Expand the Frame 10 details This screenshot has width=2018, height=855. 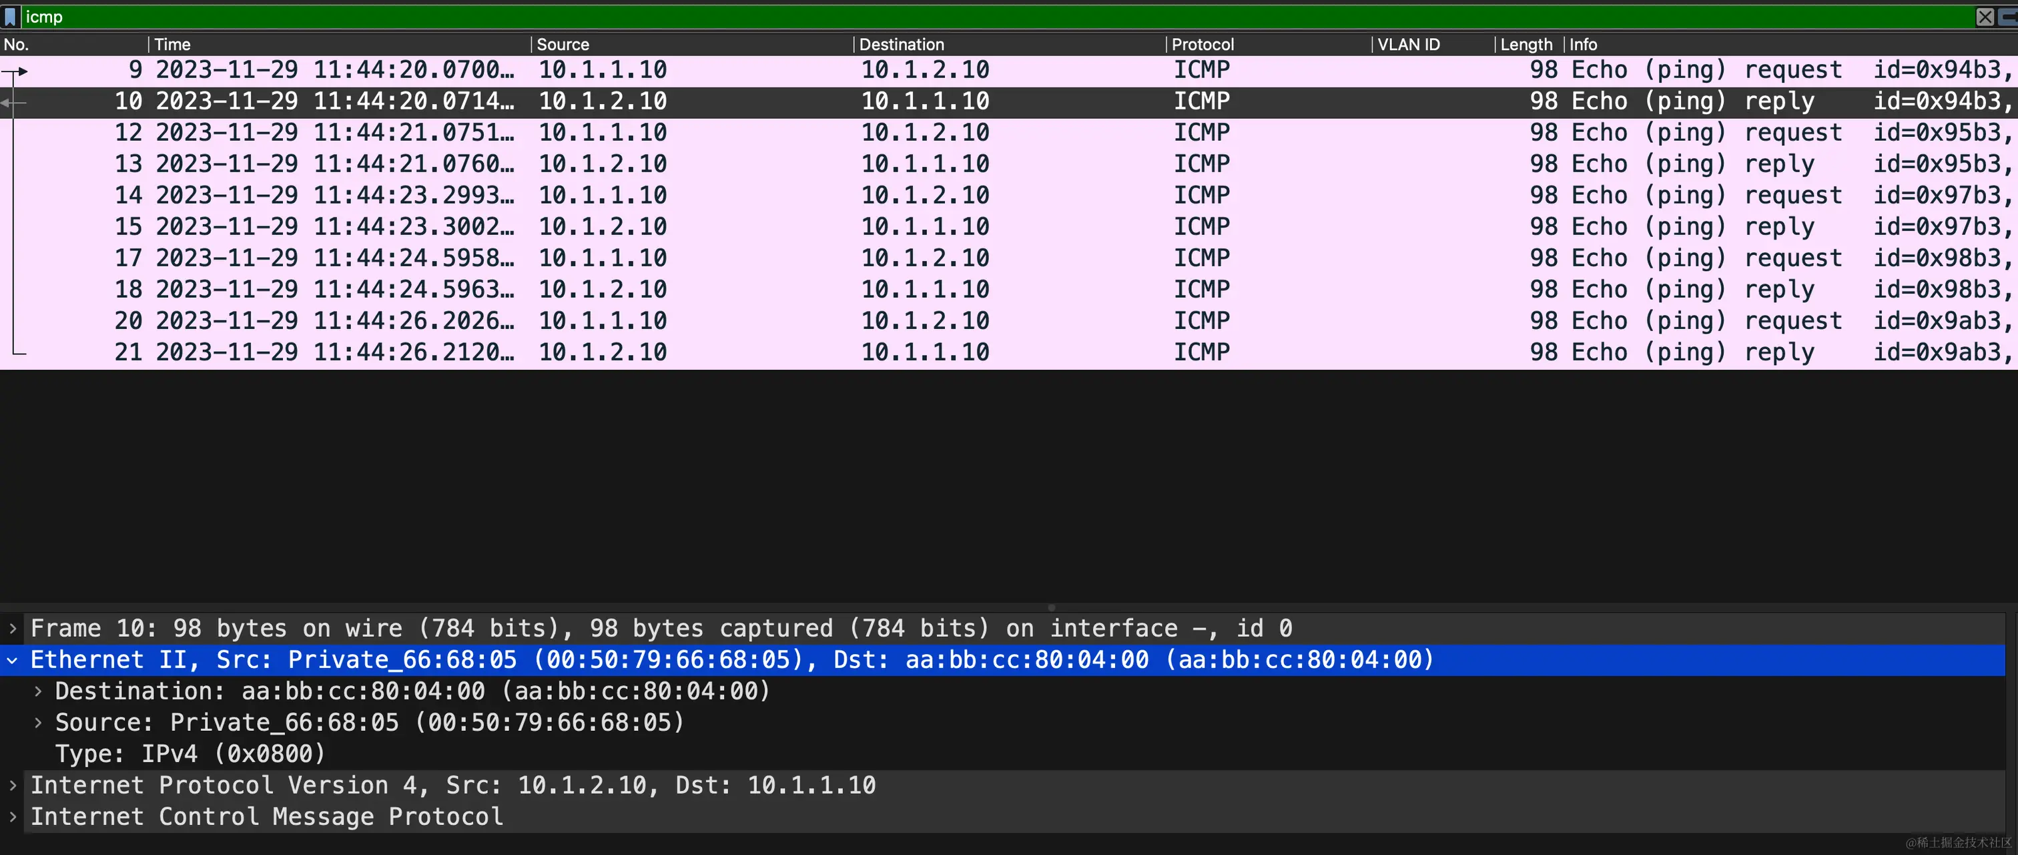[x=13, y=629]
